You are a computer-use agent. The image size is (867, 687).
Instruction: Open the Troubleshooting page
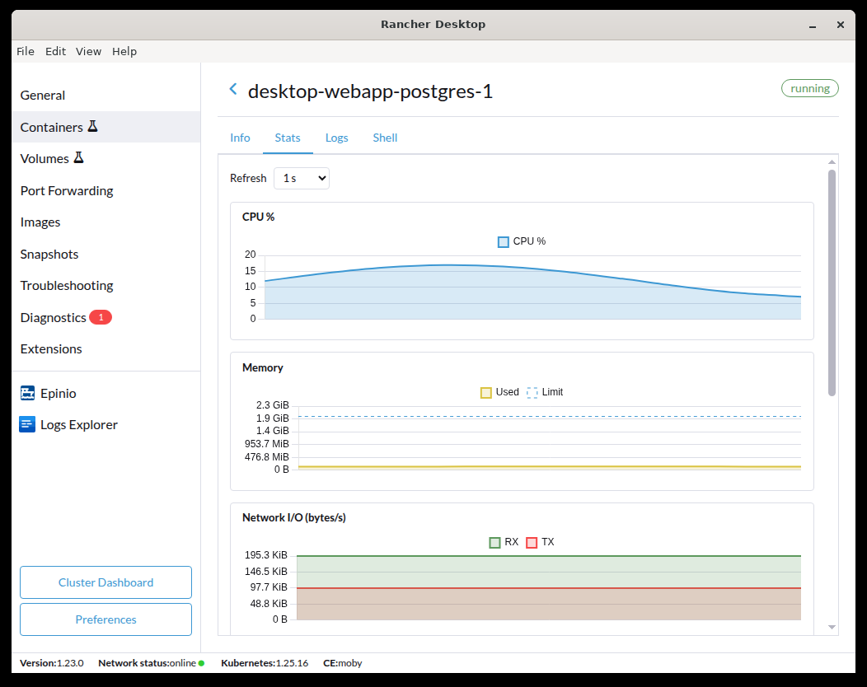[106, 286]
